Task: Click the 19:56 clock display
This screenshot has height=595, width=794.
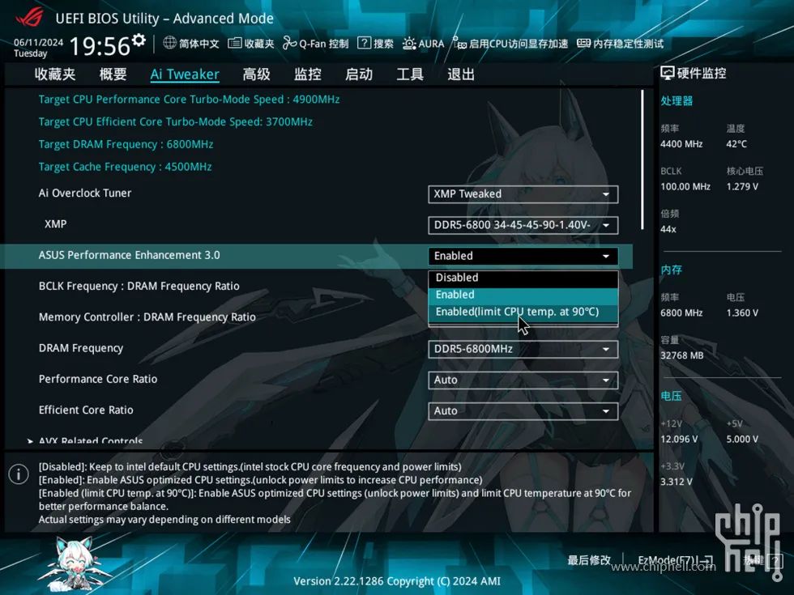Action: click(100, 47)
